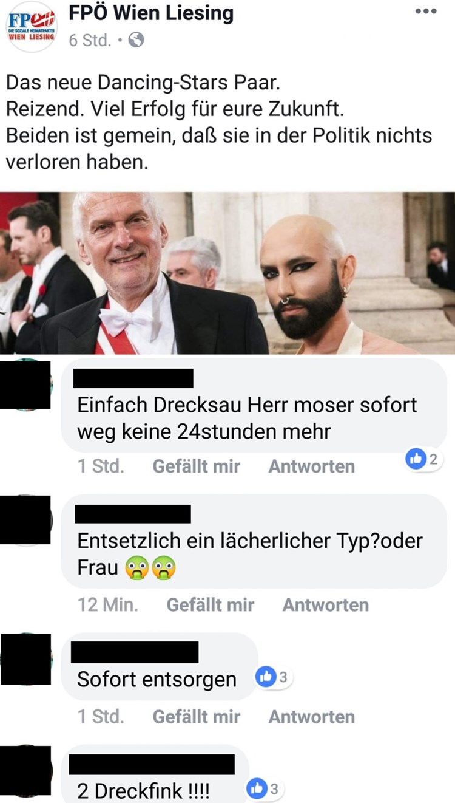The height and width of the screenshot is (803, 455).
Task: Like the 'Einfach Drecksau' comment via Gefällt mir
Action: [x=196, y=466]
